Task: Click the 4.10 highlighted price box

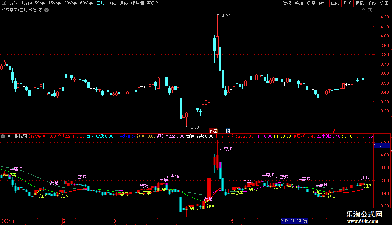Action: click(382, 145)
